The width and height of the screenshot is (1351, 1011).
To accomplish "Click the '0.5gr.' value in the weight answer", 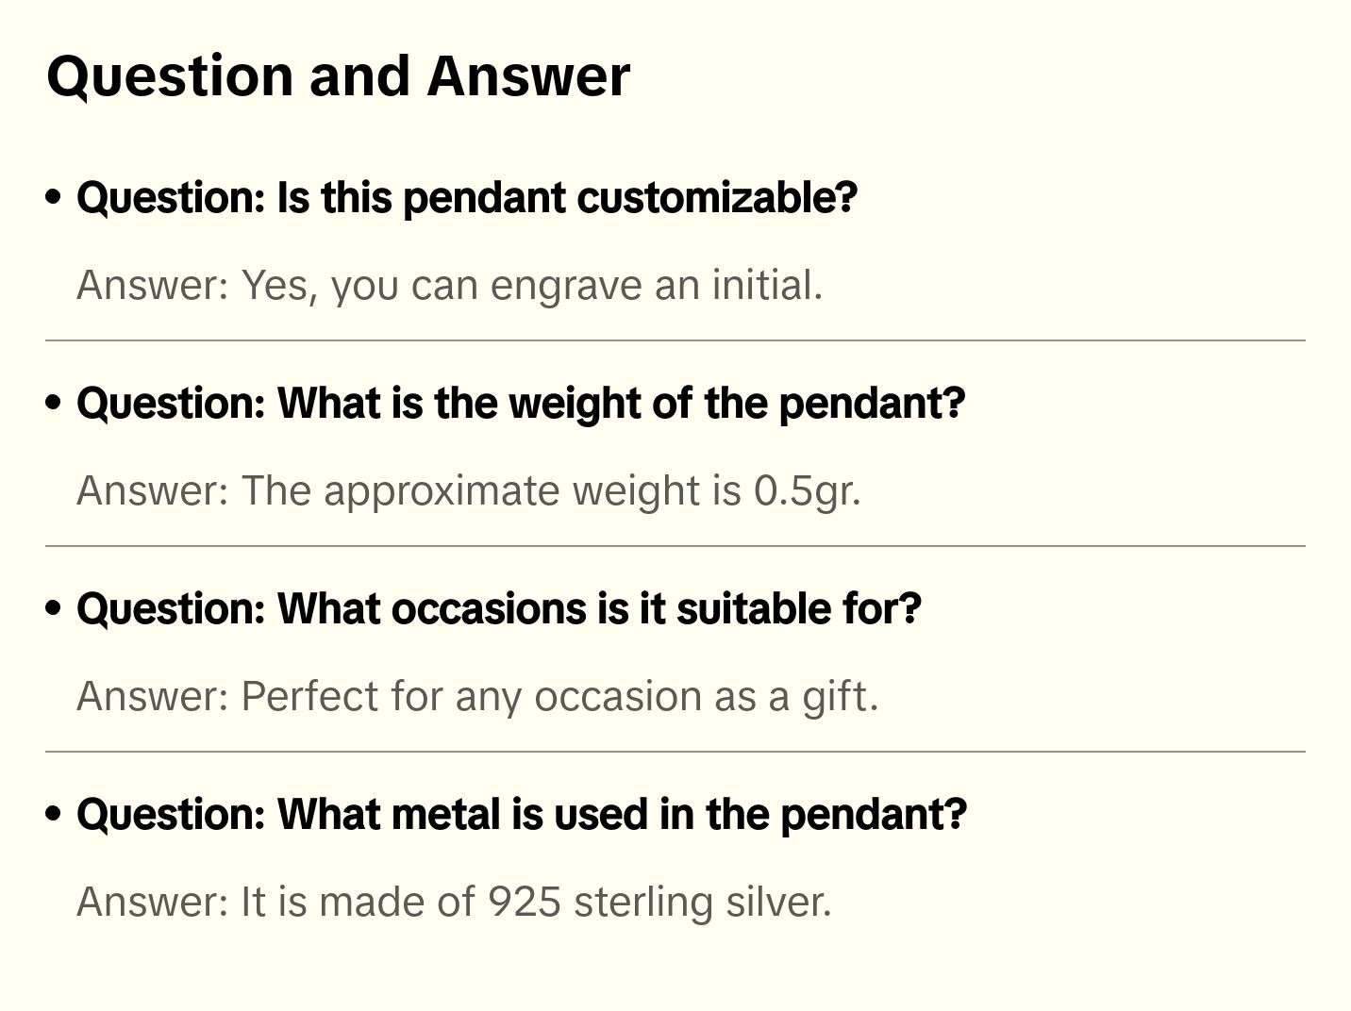I will 807,491.
